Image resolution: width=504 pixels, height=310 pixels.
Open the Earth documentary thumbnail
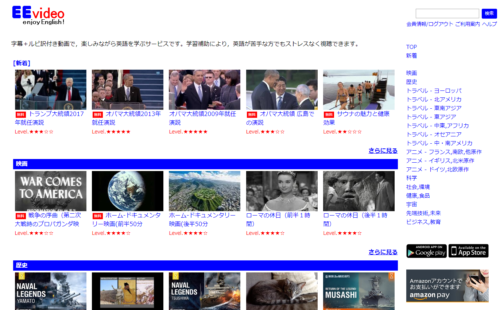pyautogui.click(x=128, y=191)
